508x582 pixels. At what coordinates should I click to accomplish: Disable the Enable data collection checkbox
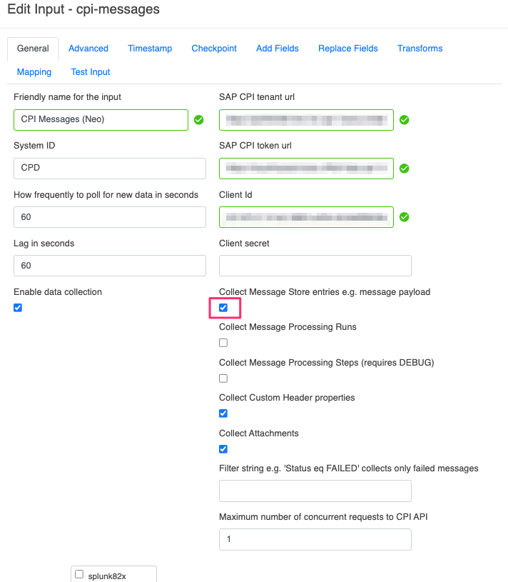pyautogui.click(x=17, y=307)
